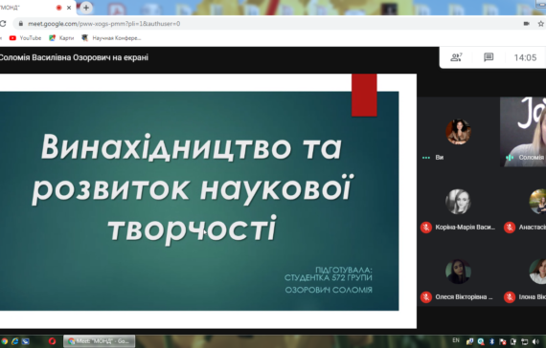The image size is (546, 348).
Task: Click the Meet - Google Chrome taskbar button
Action: (x=100, y=341)
